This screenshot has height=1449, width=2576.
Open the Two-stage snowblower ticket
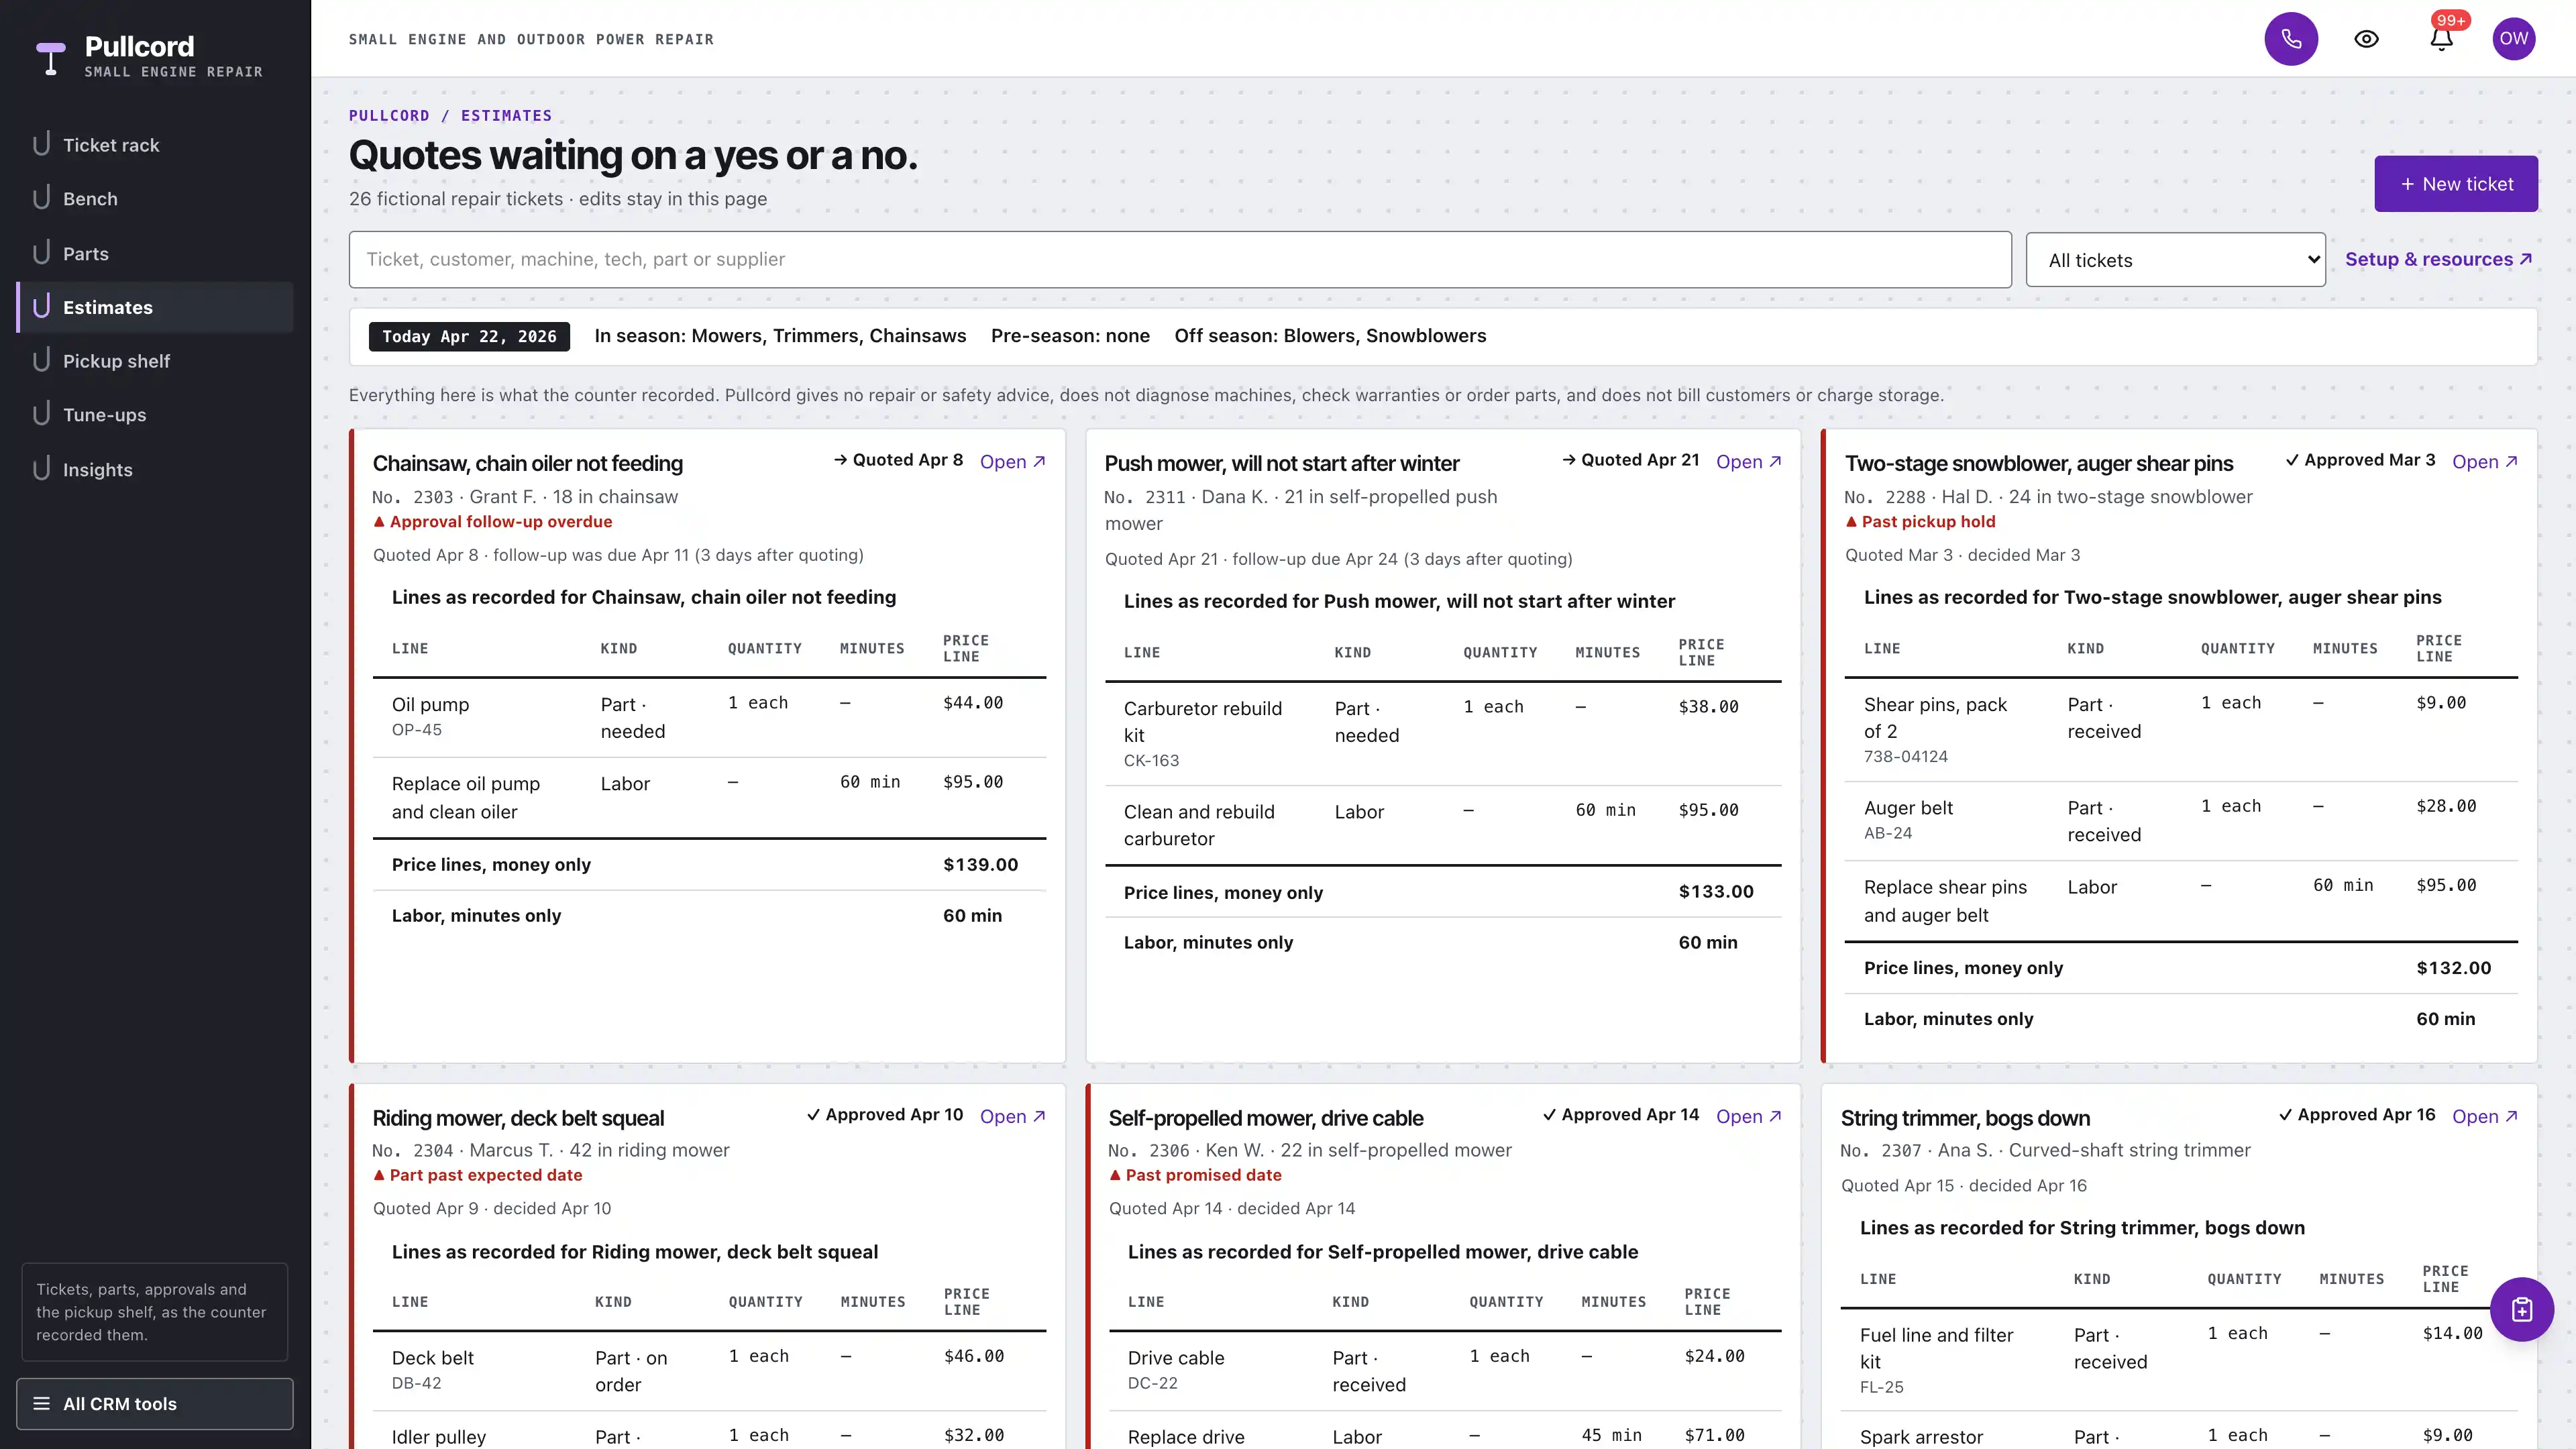point(2484,461)
